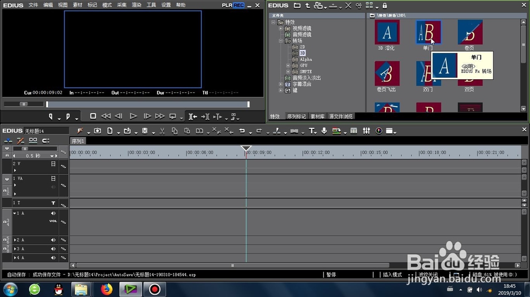Open the 渲染 menu
The width and height of the screenshot is (530, 297).
tap(137, 5)
